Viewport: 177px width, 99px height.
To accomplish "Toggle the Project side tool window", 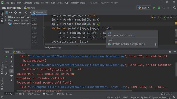I will click(2, 16).
